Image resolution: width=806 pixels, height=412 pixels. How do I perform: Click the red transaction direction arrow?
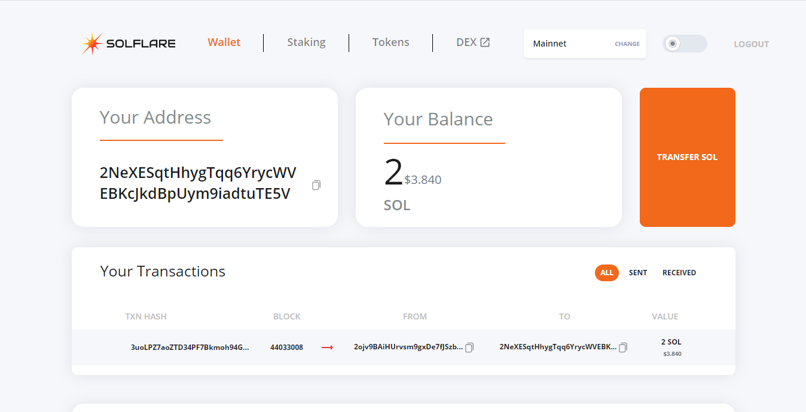click(x=327, y=348)
